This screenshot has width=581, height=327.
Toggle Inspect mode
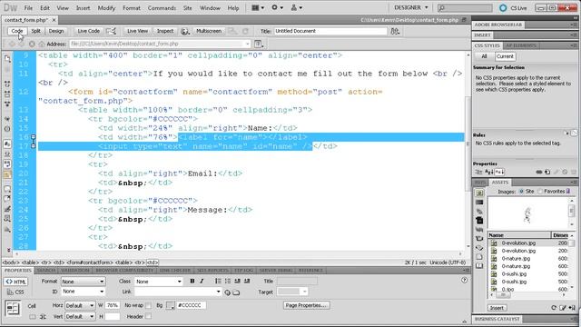click(165, 31)
